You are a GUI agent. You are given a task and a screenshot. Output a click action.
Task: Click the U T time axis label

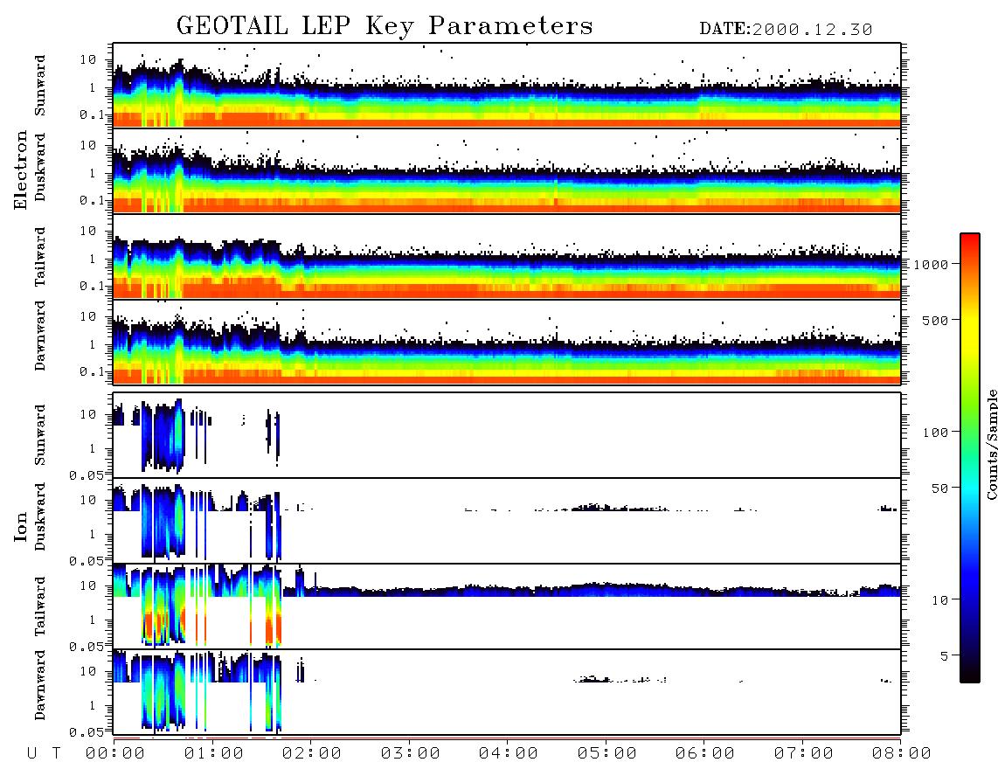(44, 754)
